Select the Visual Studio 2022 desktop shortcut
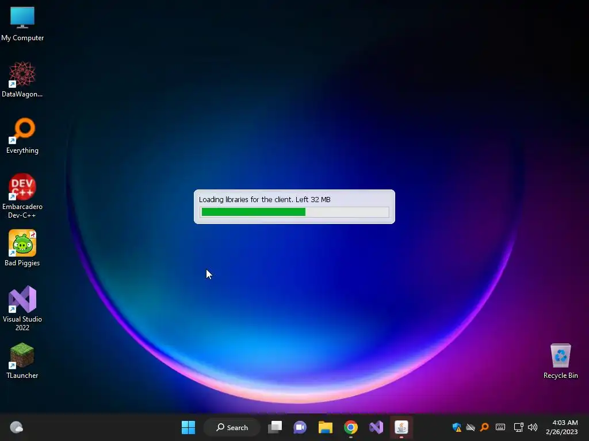589x441 pixels. click(22, 308)
